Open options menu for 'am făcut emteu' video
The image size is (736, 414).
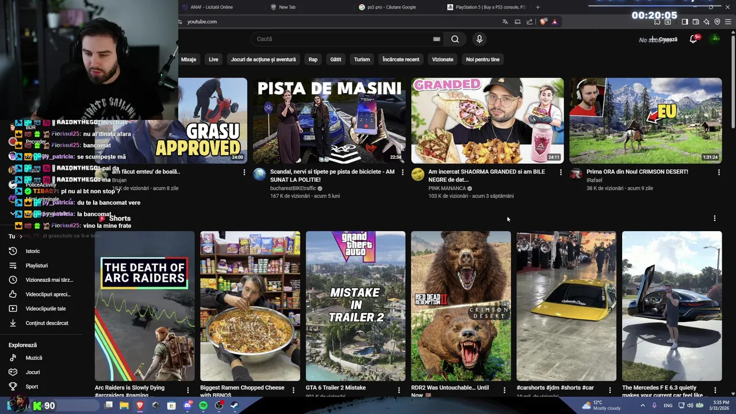[x=244, y=172]
